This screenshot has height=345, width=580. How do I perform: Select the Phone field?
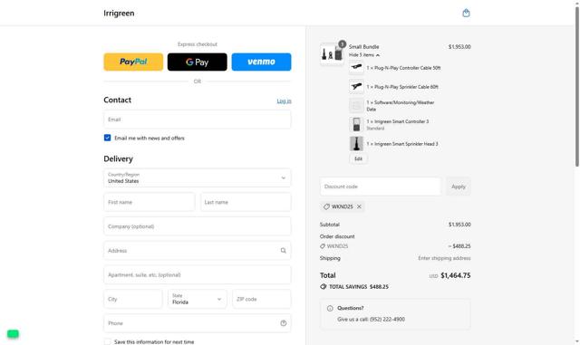click(198, 323)
